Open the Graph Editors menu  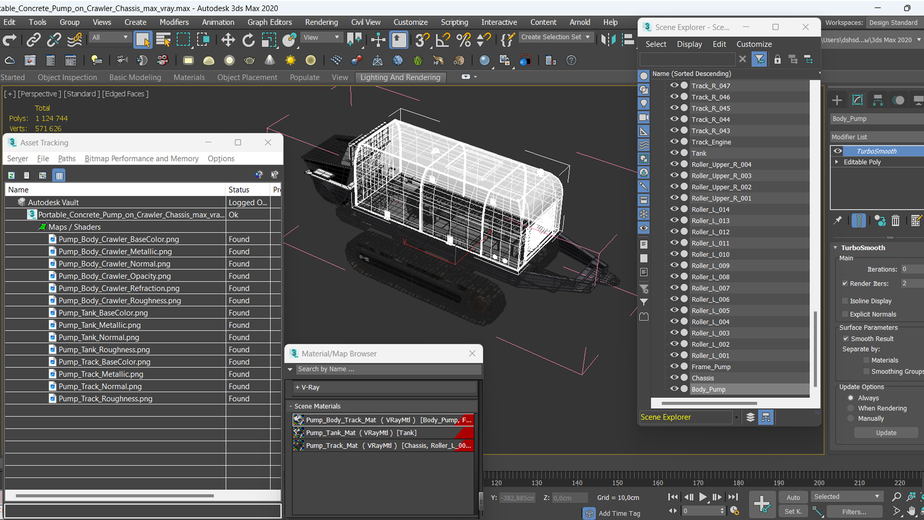269,22
